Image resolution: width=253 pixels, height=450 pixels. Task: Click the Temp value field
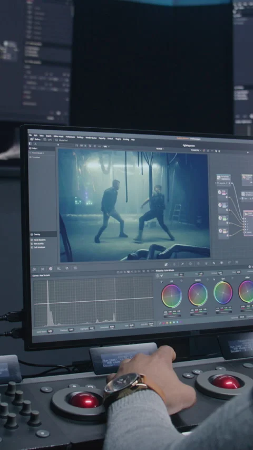[181, 275]
